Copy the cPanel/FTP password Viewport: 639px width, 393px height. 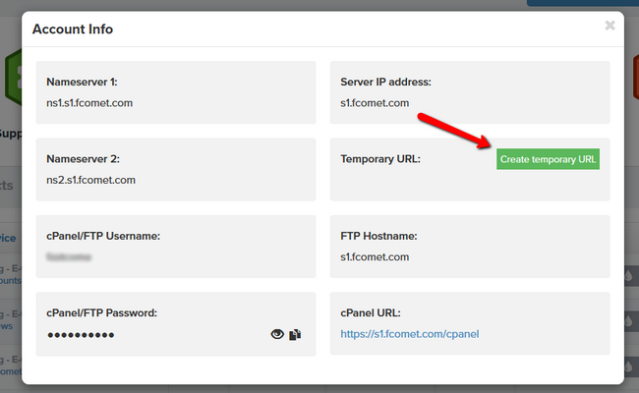295,335
